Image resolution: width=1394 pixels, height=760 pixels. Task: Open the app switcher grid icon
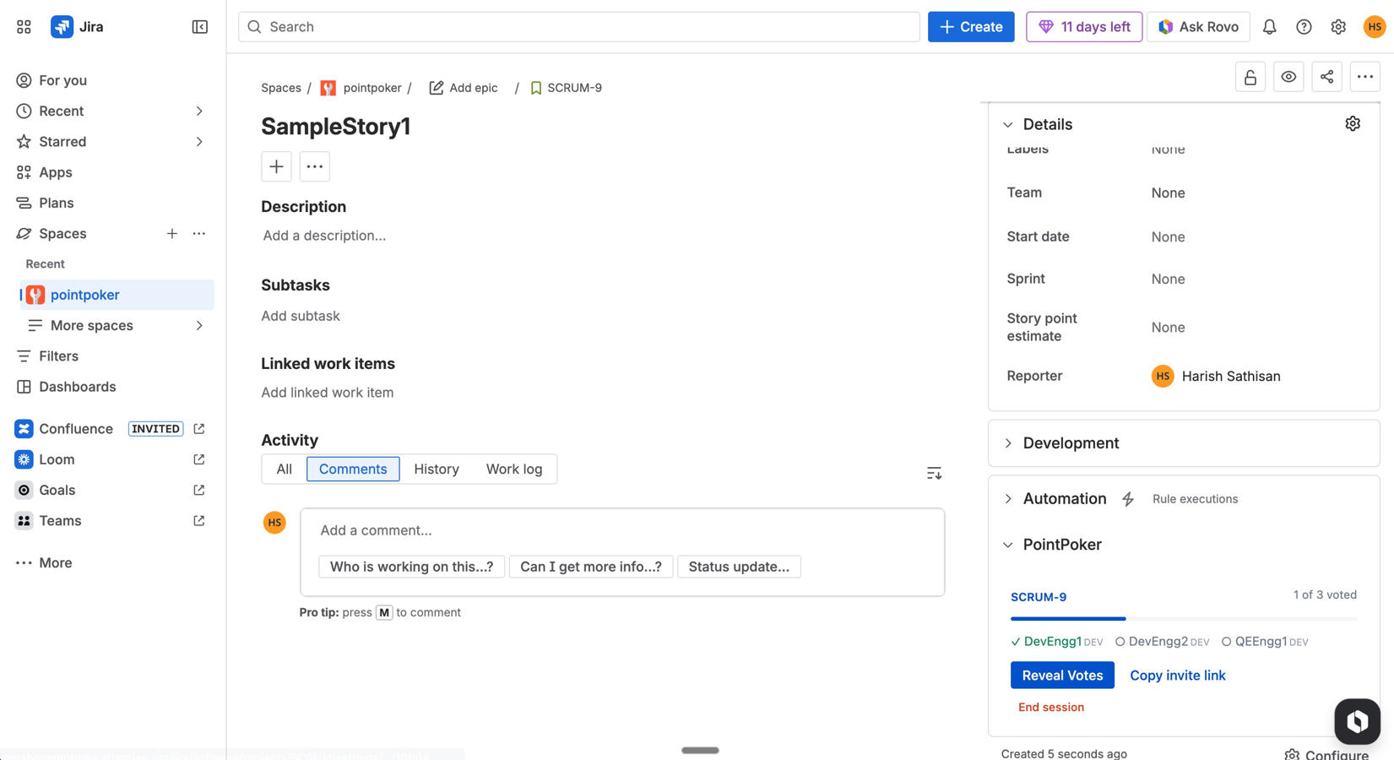(x=23, y=26)
